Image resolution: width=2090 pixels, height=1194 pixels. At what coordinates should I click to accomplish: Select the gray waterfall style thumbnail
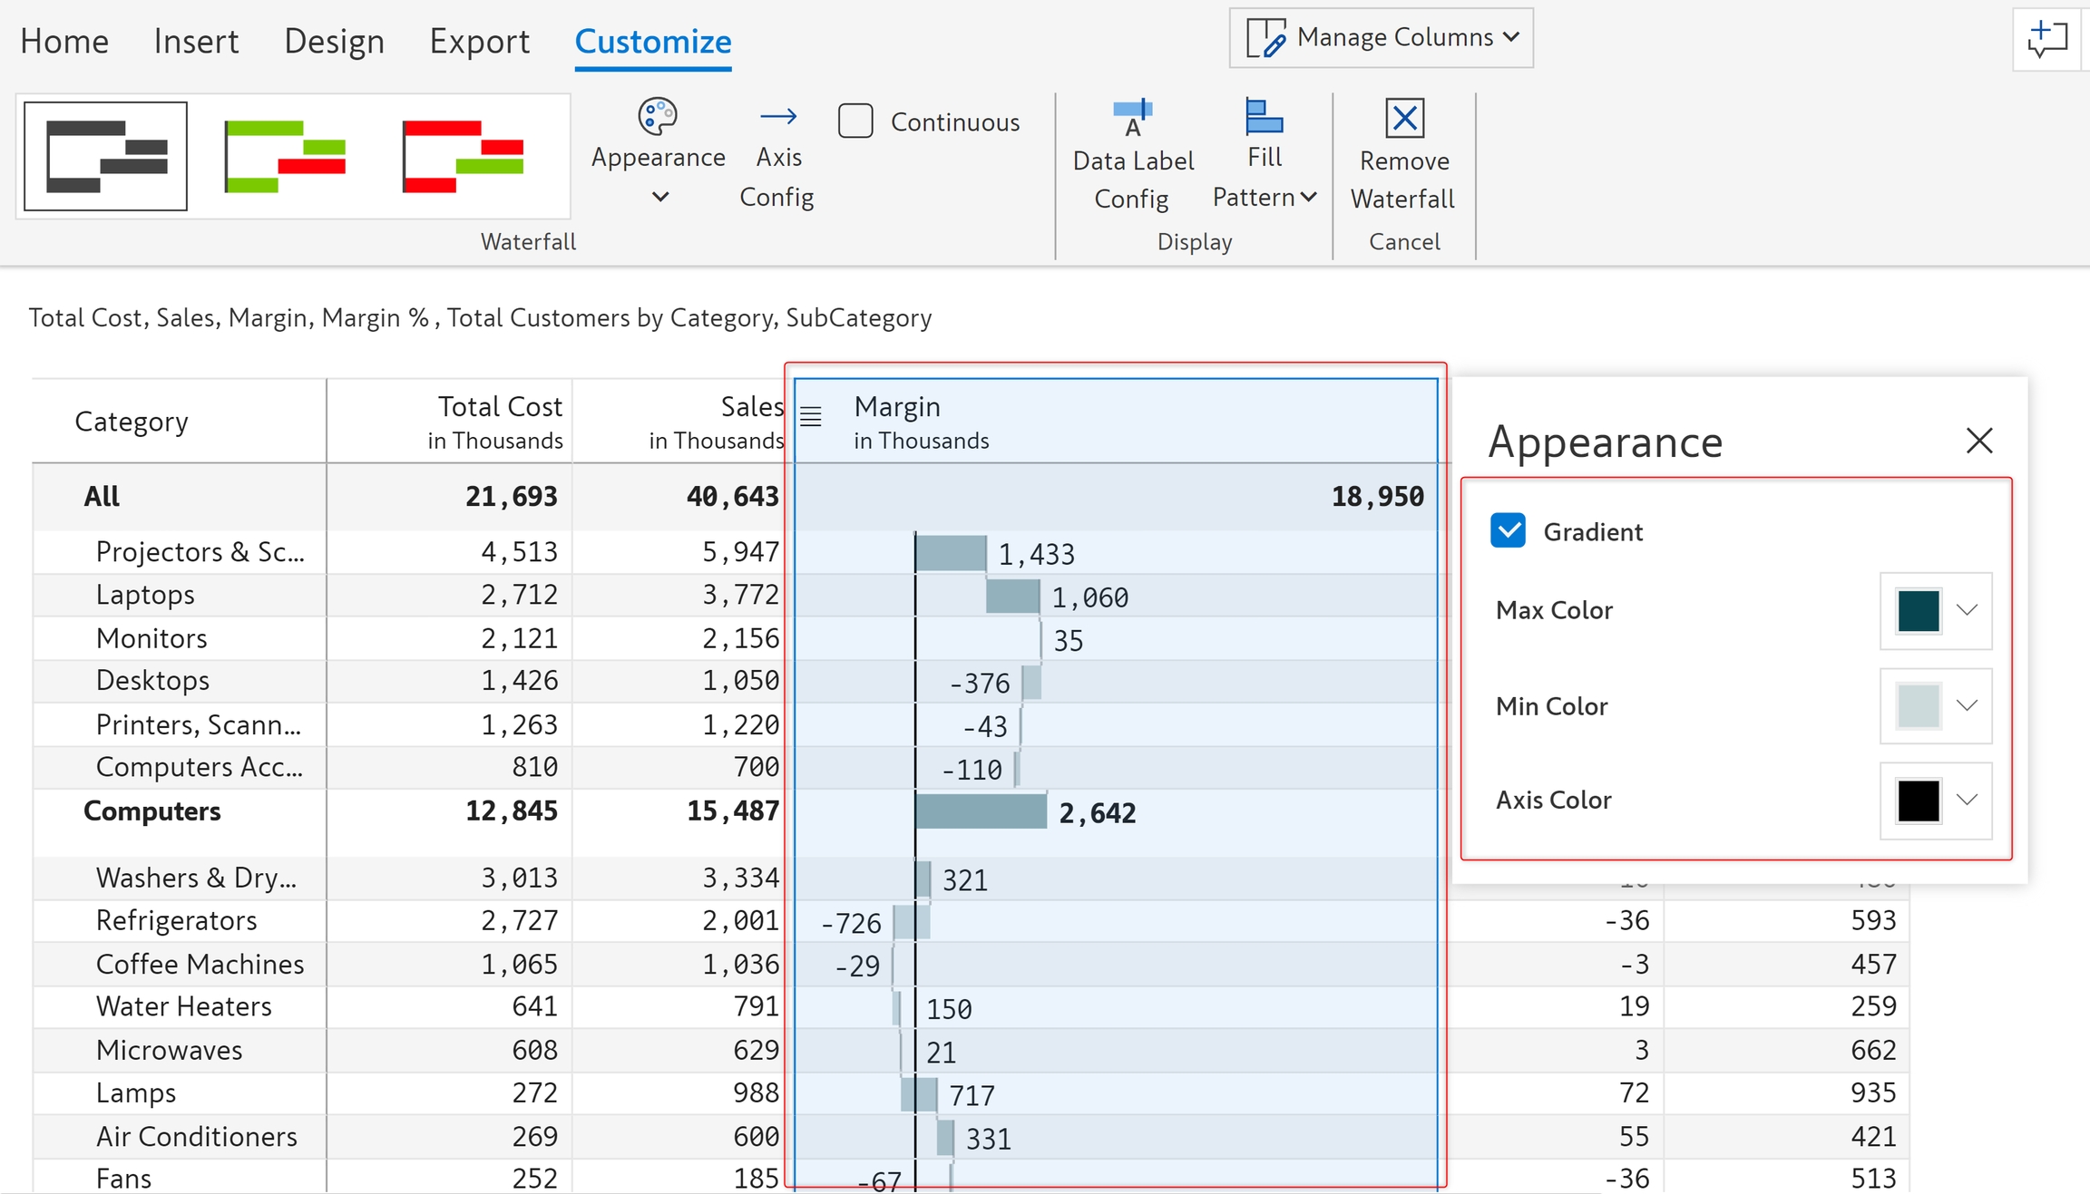[x=106, y=156]
